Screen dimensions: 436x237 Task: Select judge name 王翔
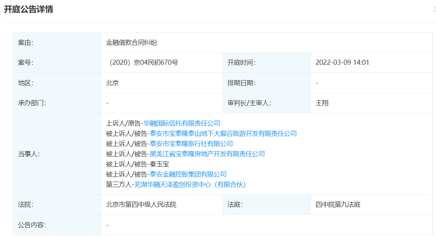pos(322,103)
